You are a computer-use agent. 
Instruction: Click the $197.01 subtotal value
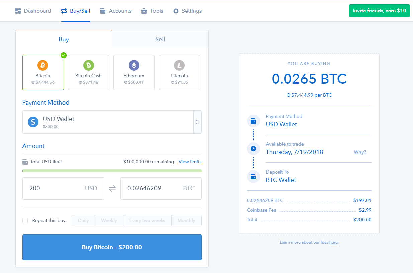(363, 201)
